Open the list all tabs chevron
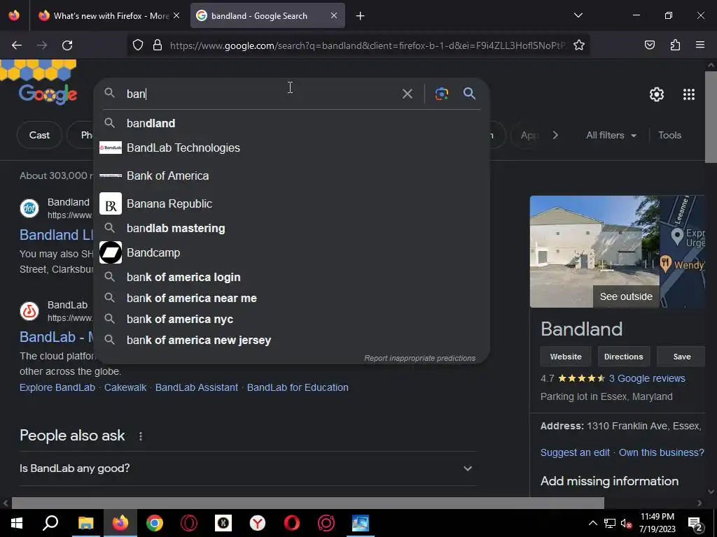The image size is (717, 537). click(x=578, y=15)
